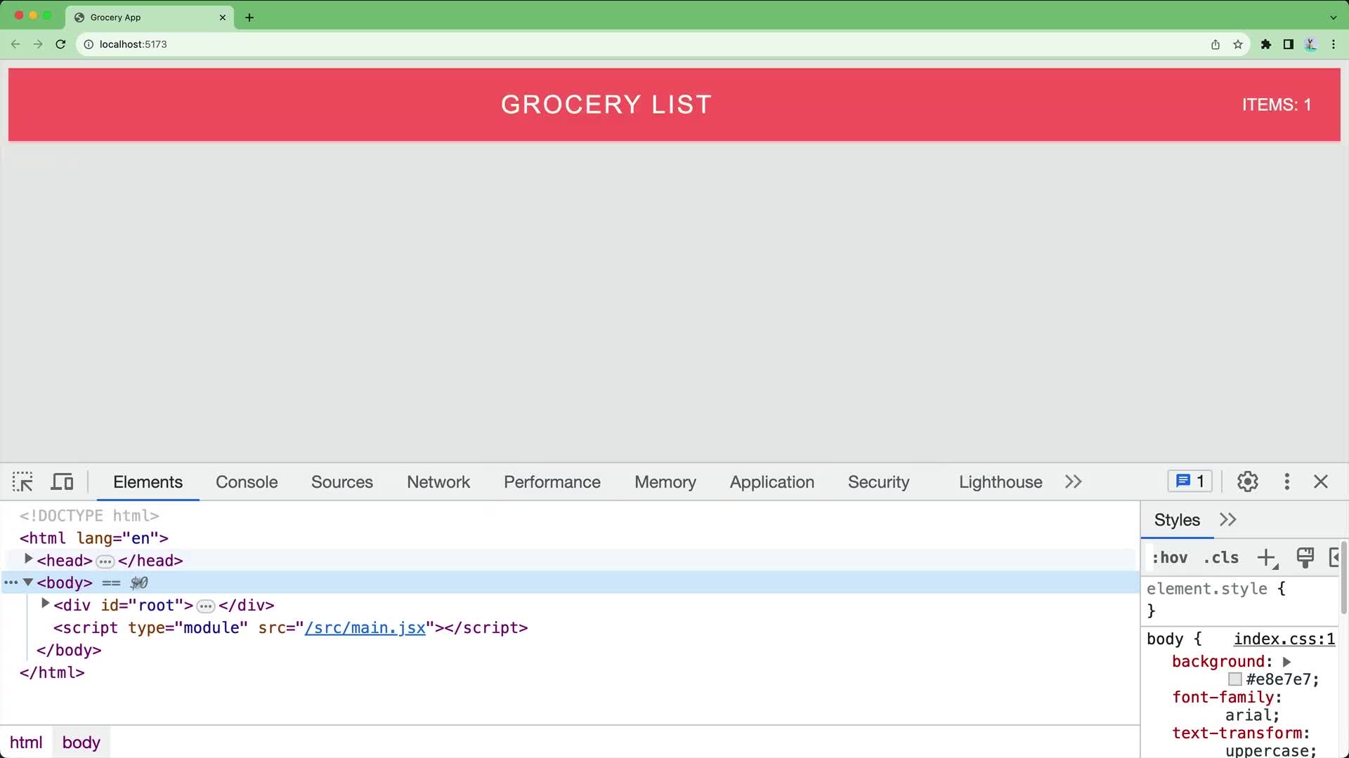Screen dimensions: 1349x758
Task: Toggle the device emulation toolbar
Action: 62,481
